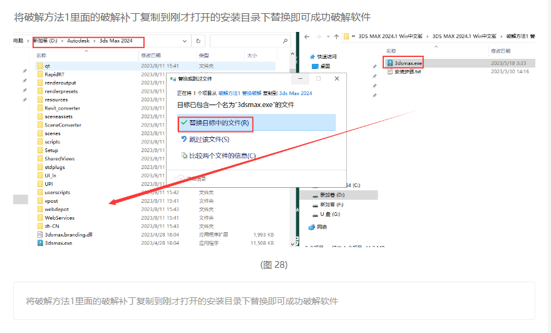The image size is (551, 333).
Task: Select the 安装步骤.txt file icon
Action: point(389,71)
